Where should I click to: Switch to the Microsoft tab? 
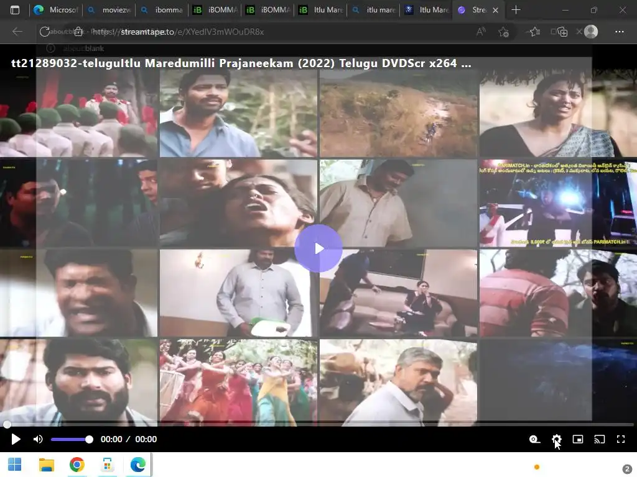(55, 10)
